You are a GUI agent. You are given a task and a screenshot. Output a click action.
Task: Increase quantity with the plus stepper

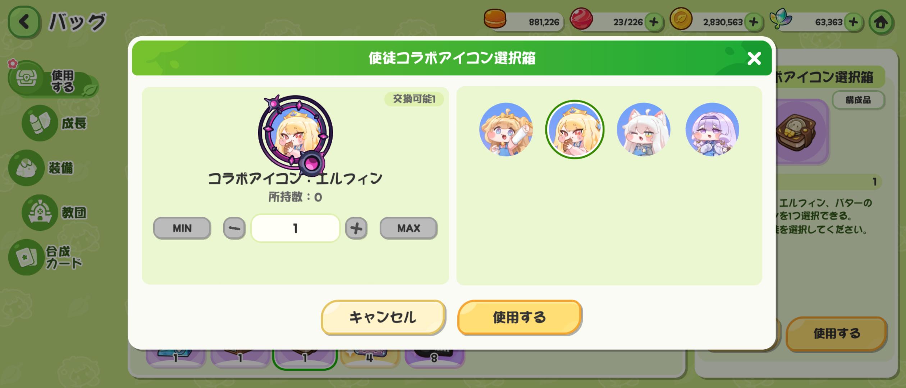(x=356, y=228)
